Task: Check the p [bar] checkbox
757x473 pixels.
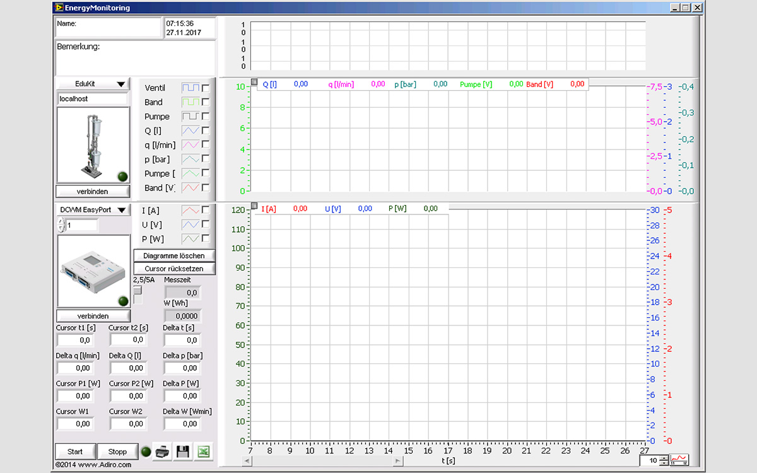Action: (x=206, y=160)
